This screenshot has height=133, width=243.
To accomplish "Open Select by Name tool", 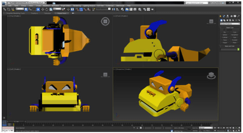I will point(30,10).
